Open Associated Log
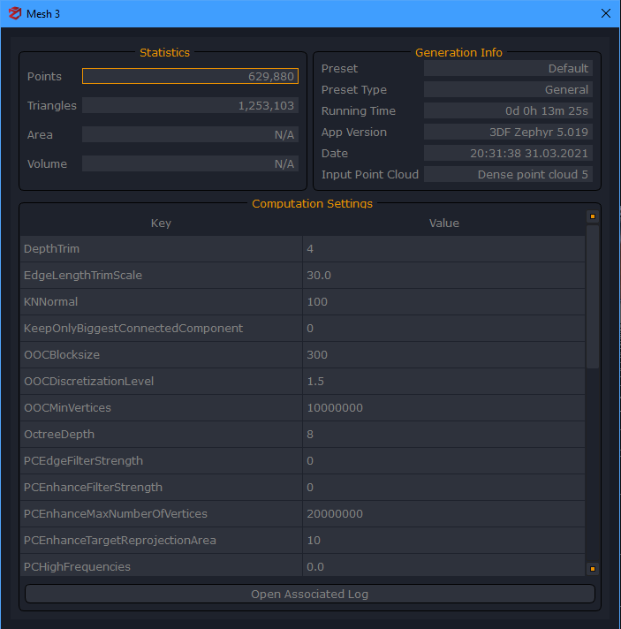 (309, 594)
